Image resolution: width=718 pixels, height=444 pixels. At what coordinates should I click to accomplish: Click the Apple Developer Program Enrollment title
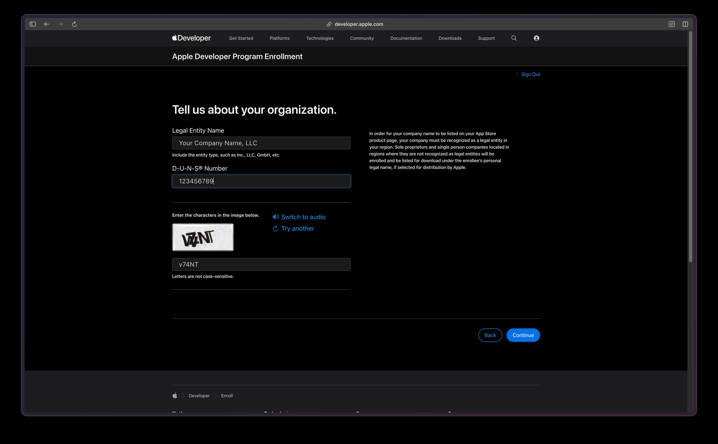[x=237, y=57]
